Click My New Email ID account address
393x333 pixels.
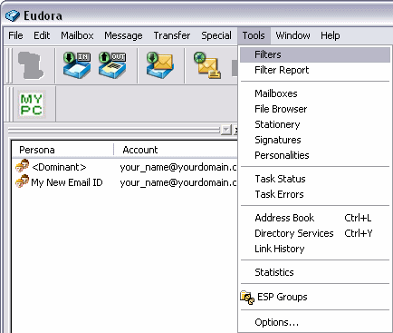click(178, 182)
